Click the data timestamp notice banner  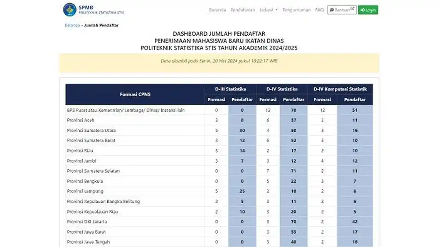(x=219, y=63)
